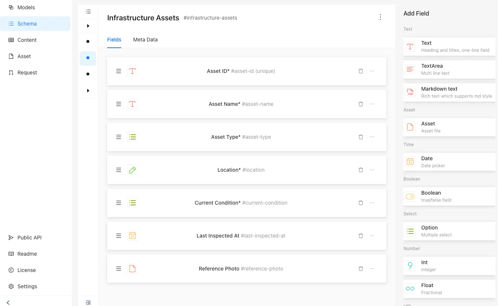
Task: Add an Asset file field
Action: pos(449,127)
